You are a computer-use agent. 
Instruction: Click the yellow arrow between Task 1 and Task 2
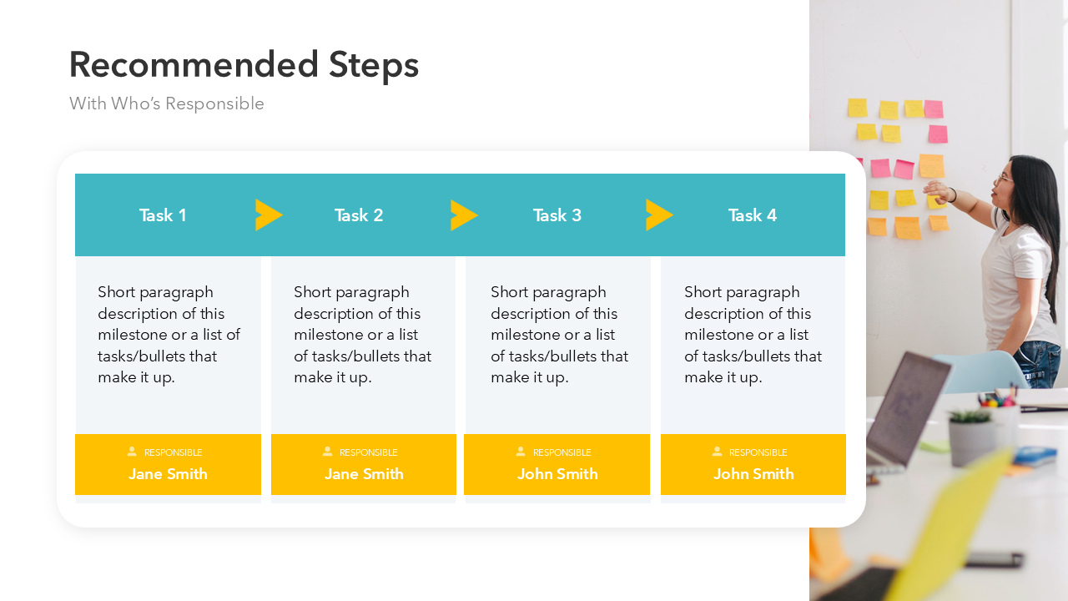267,215
